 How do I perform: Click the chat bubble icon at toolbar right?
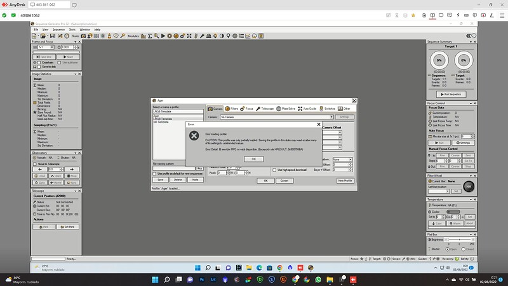(474, 36)
